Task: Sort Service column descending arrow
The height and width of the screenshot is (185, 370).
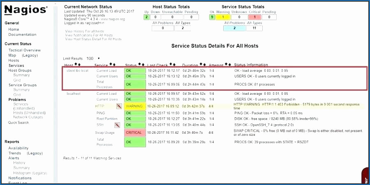Action: (x=114, y=64)
